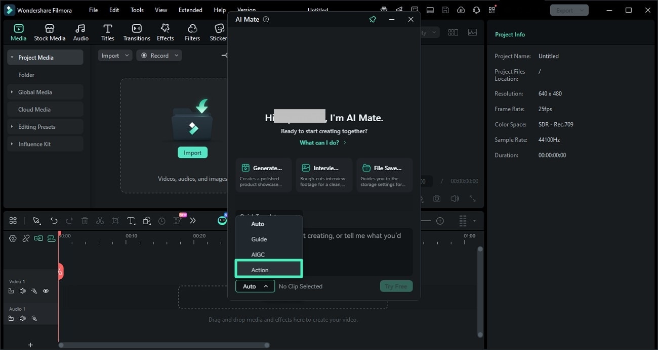Open the Edit menu
658x350 pixels.
(114, 10)
